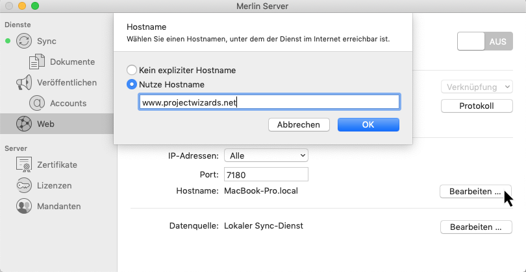Open Dokumente in the sidebar

[x=73, y=62]
